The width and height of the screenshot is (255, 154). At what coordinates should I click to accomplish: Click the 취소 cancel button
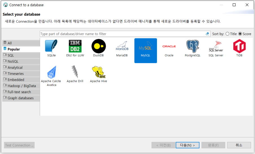click(x=239, y=145)
